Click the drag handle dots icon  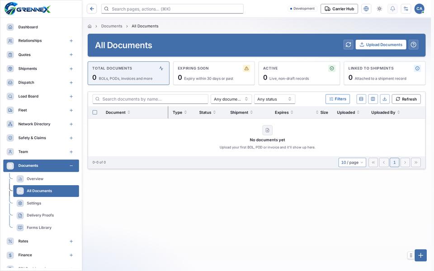point(411,255)
